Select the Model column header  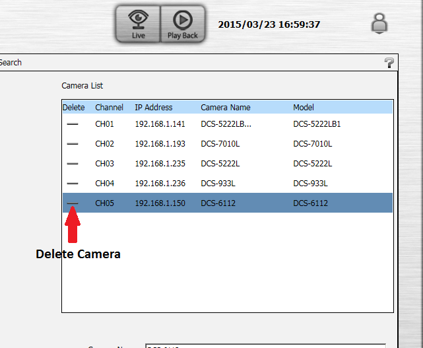coord(304,108)
